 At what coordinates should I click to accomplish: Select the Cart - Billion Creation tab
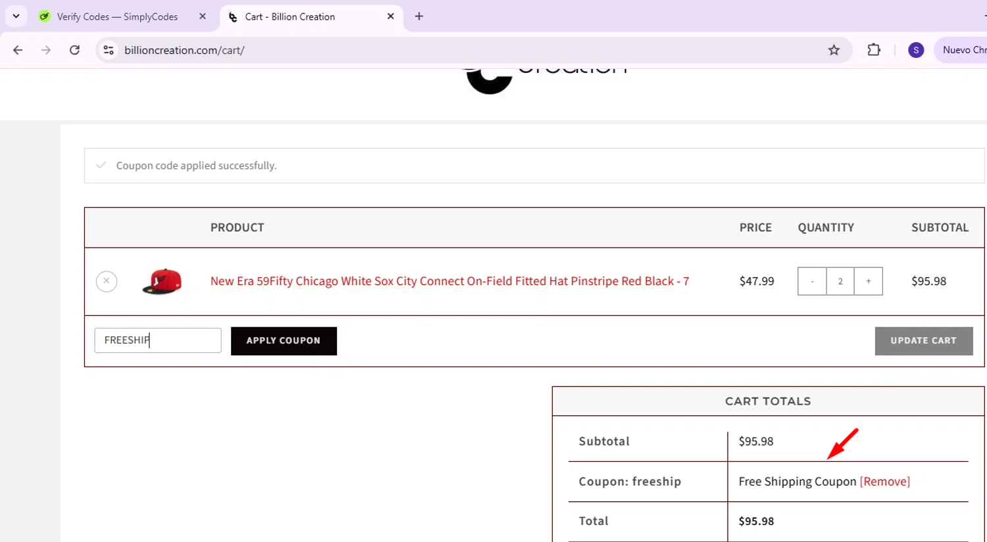[290, 17]
